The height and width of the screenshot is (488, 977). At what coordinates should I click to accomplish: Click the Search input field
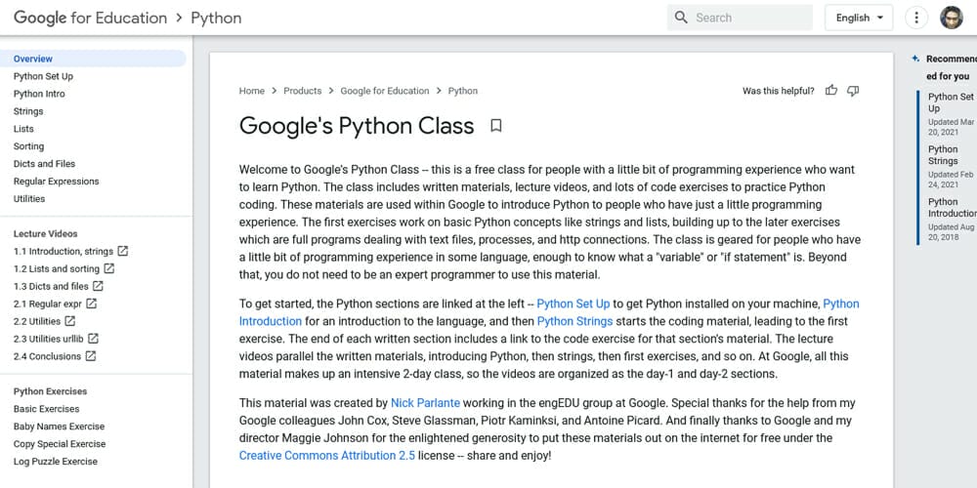[x=740, y=18]
